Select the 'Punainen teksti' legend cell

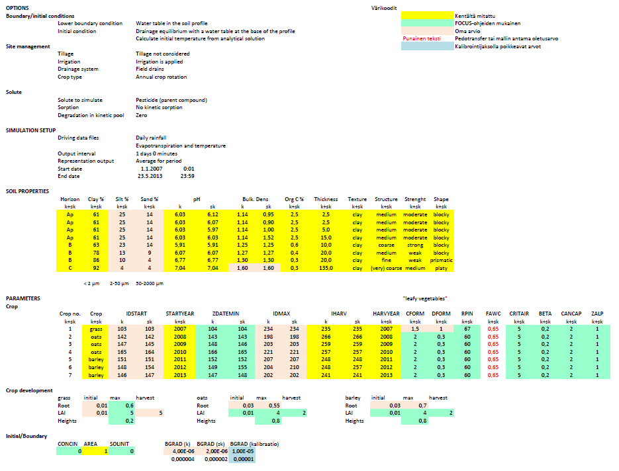coord(422,38)
